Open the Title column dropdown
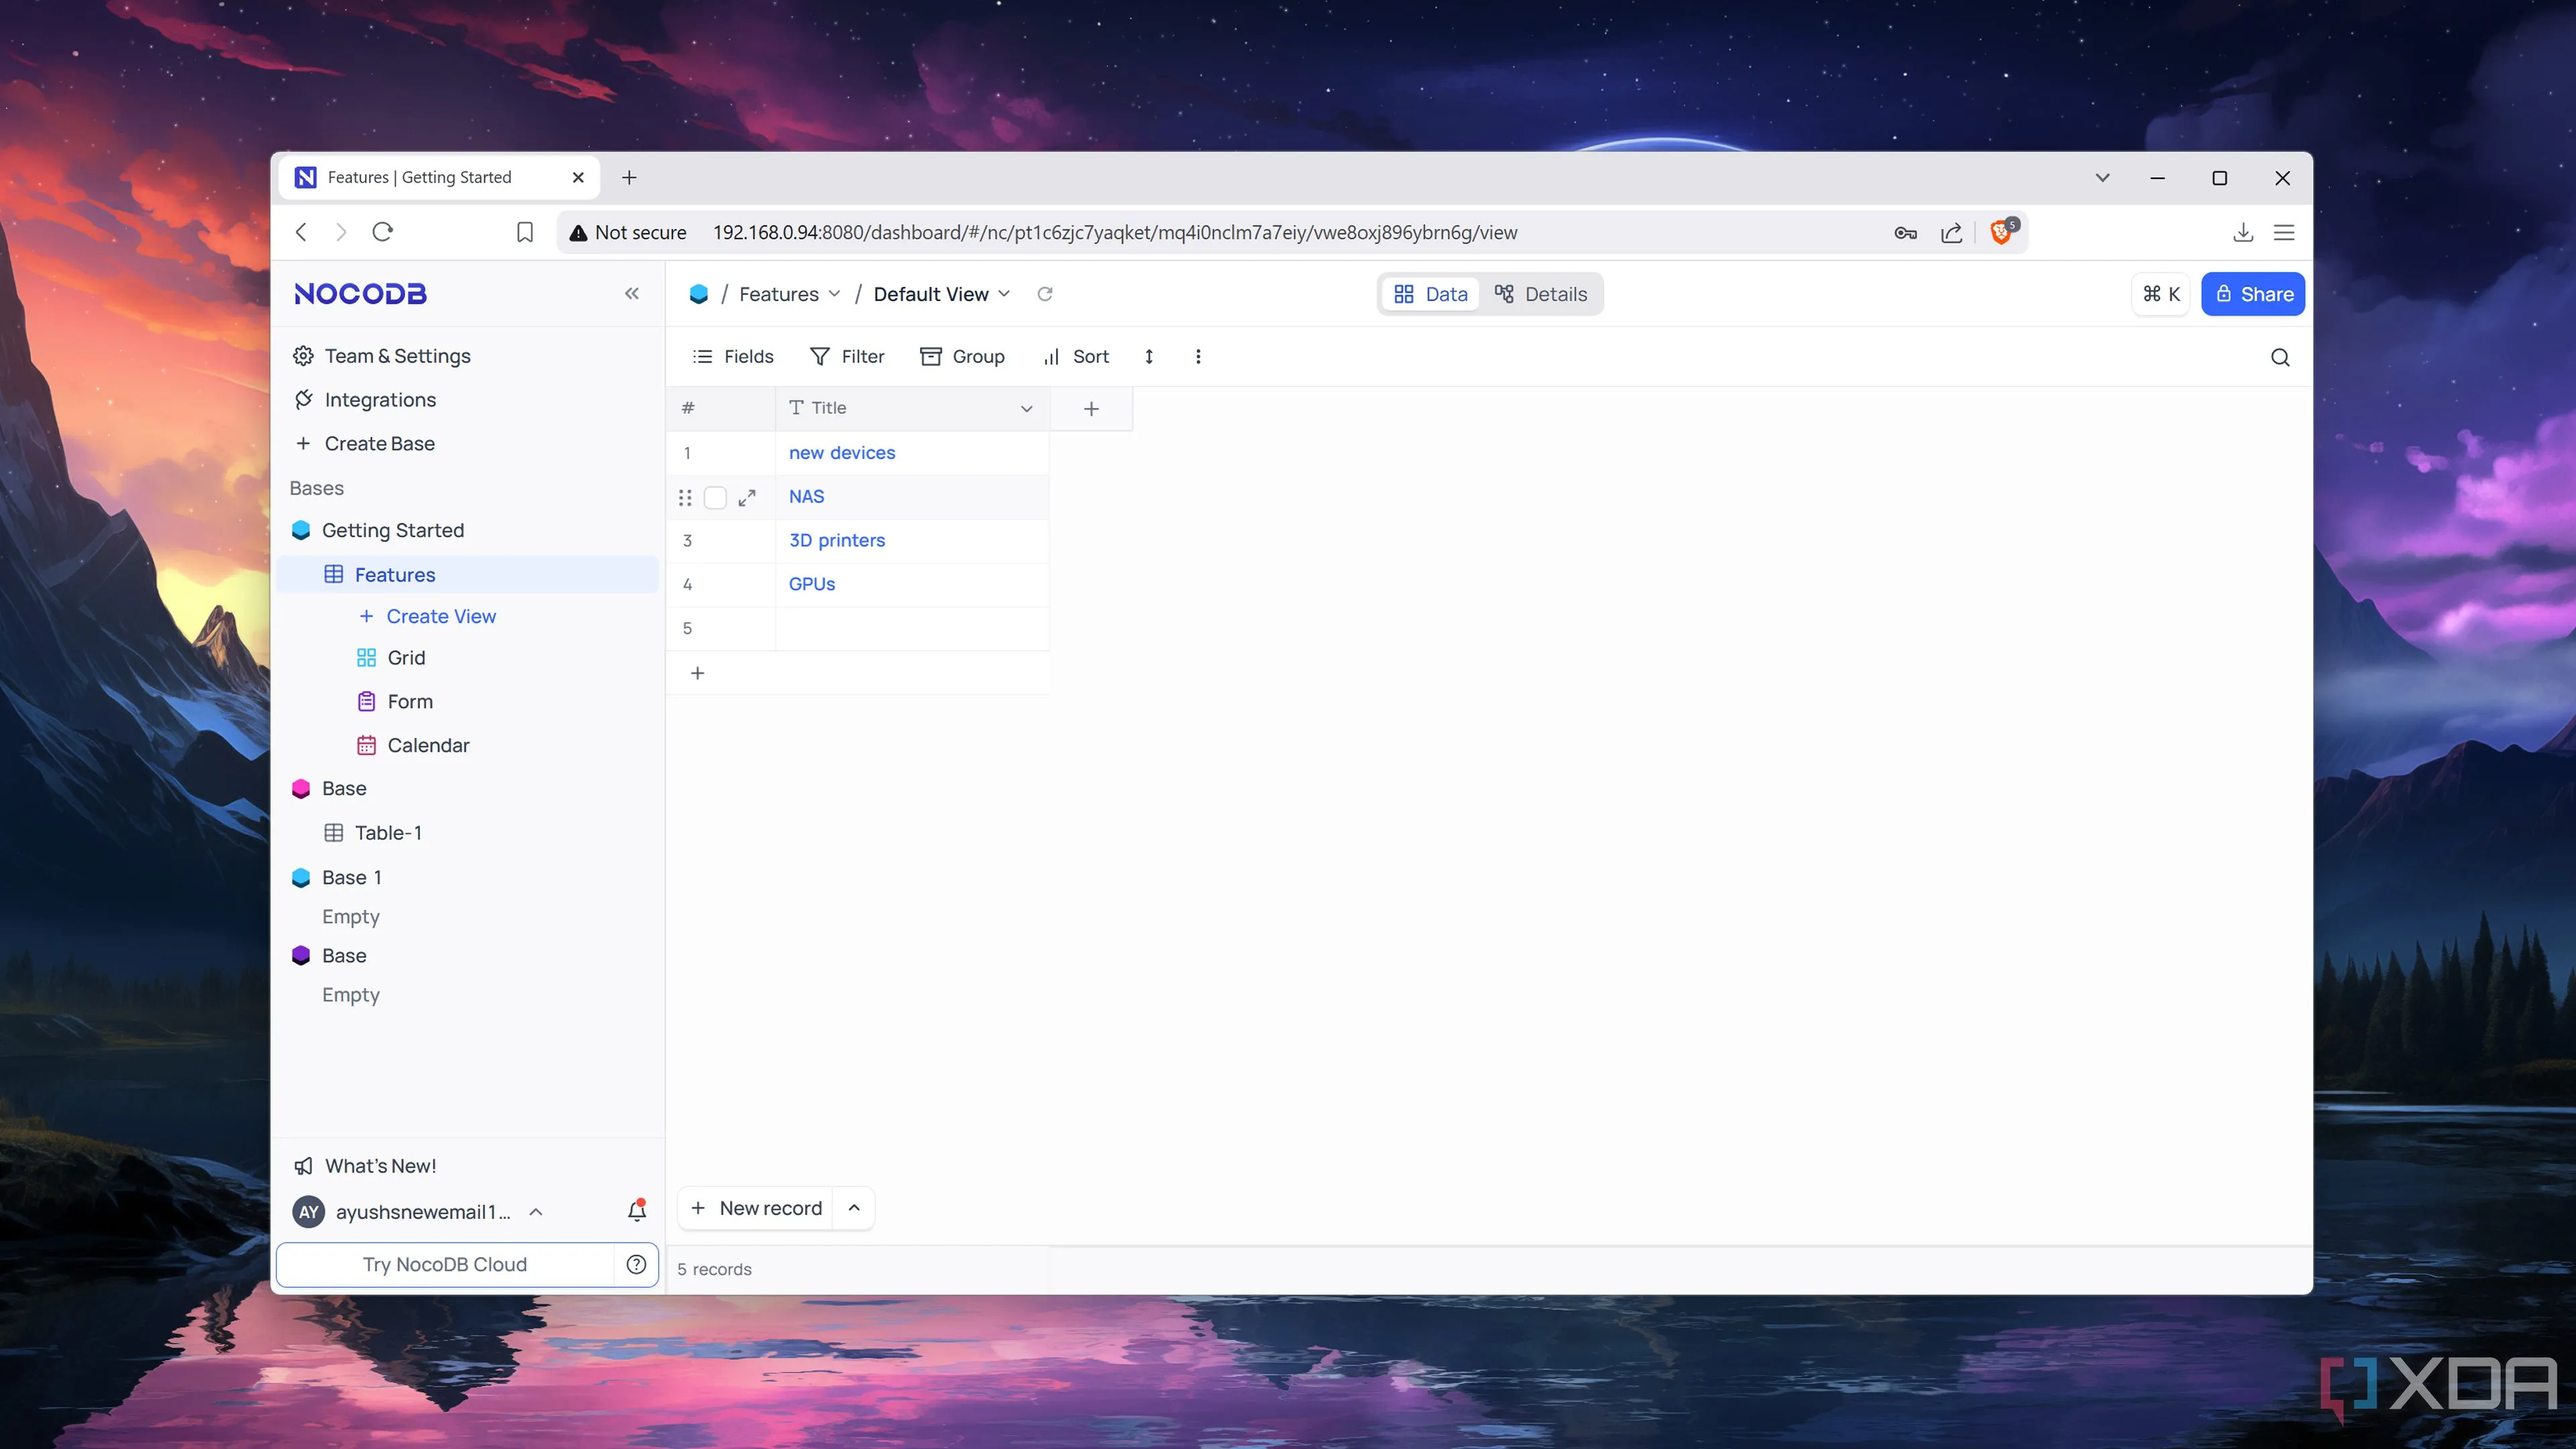This screenshot has width=2576, height=1449. tap(1026, 408)
